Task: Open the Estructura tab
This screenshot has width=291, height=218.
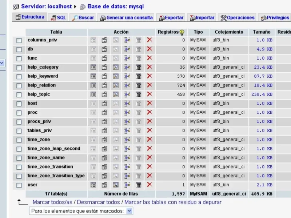Action: coord(30,17)
